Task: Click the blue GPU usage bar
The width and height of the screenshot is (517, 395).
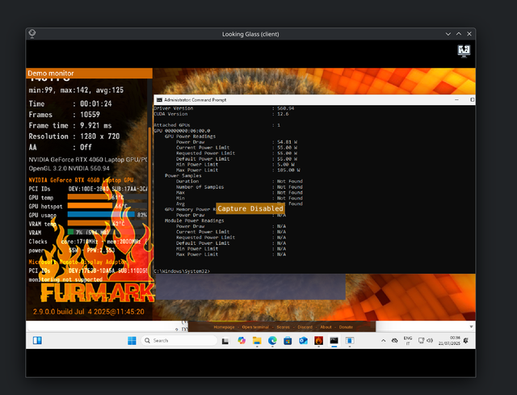Action: coord(101,215)
